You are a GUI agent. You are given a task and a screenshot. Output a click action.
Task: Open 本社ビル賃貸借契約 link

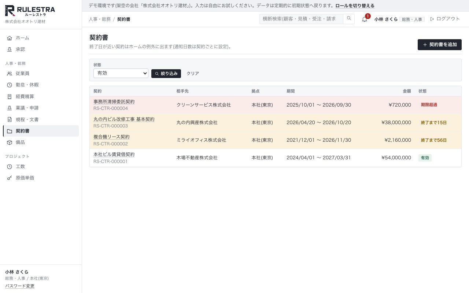(x=114, y=154)
